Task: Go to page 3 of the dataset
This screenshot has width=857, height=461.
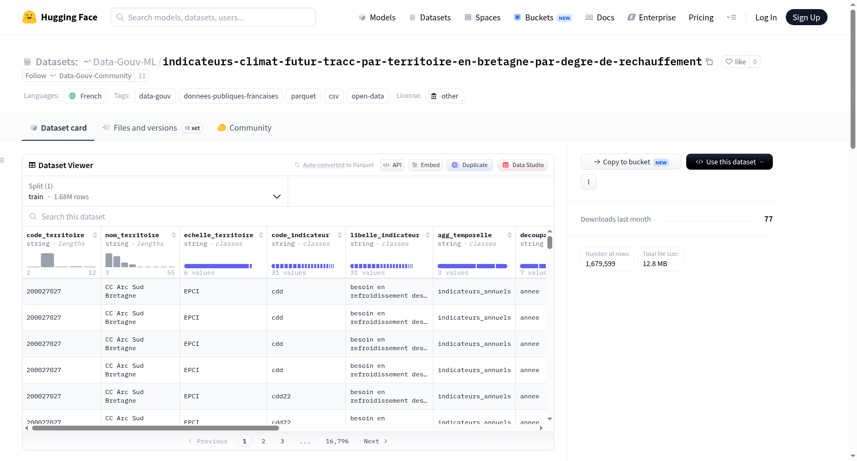Action: point(282,441)
